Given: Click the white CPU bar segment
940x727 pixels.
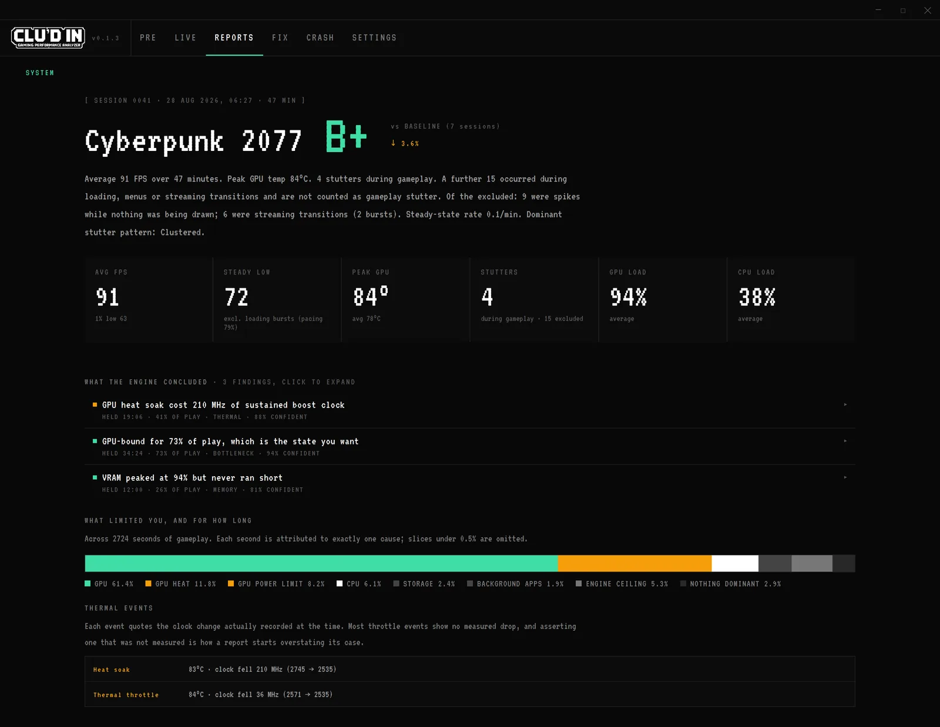Looking at the screenshot, I should [x=735, y=563].
